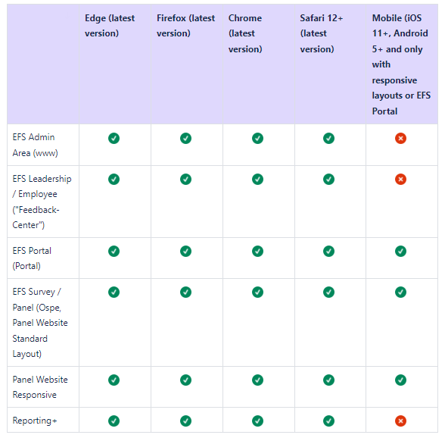445x438 pixels.
Task: Click the Safari check for EFS Portal
Action: pyautogui.click(x=328, y=252)
